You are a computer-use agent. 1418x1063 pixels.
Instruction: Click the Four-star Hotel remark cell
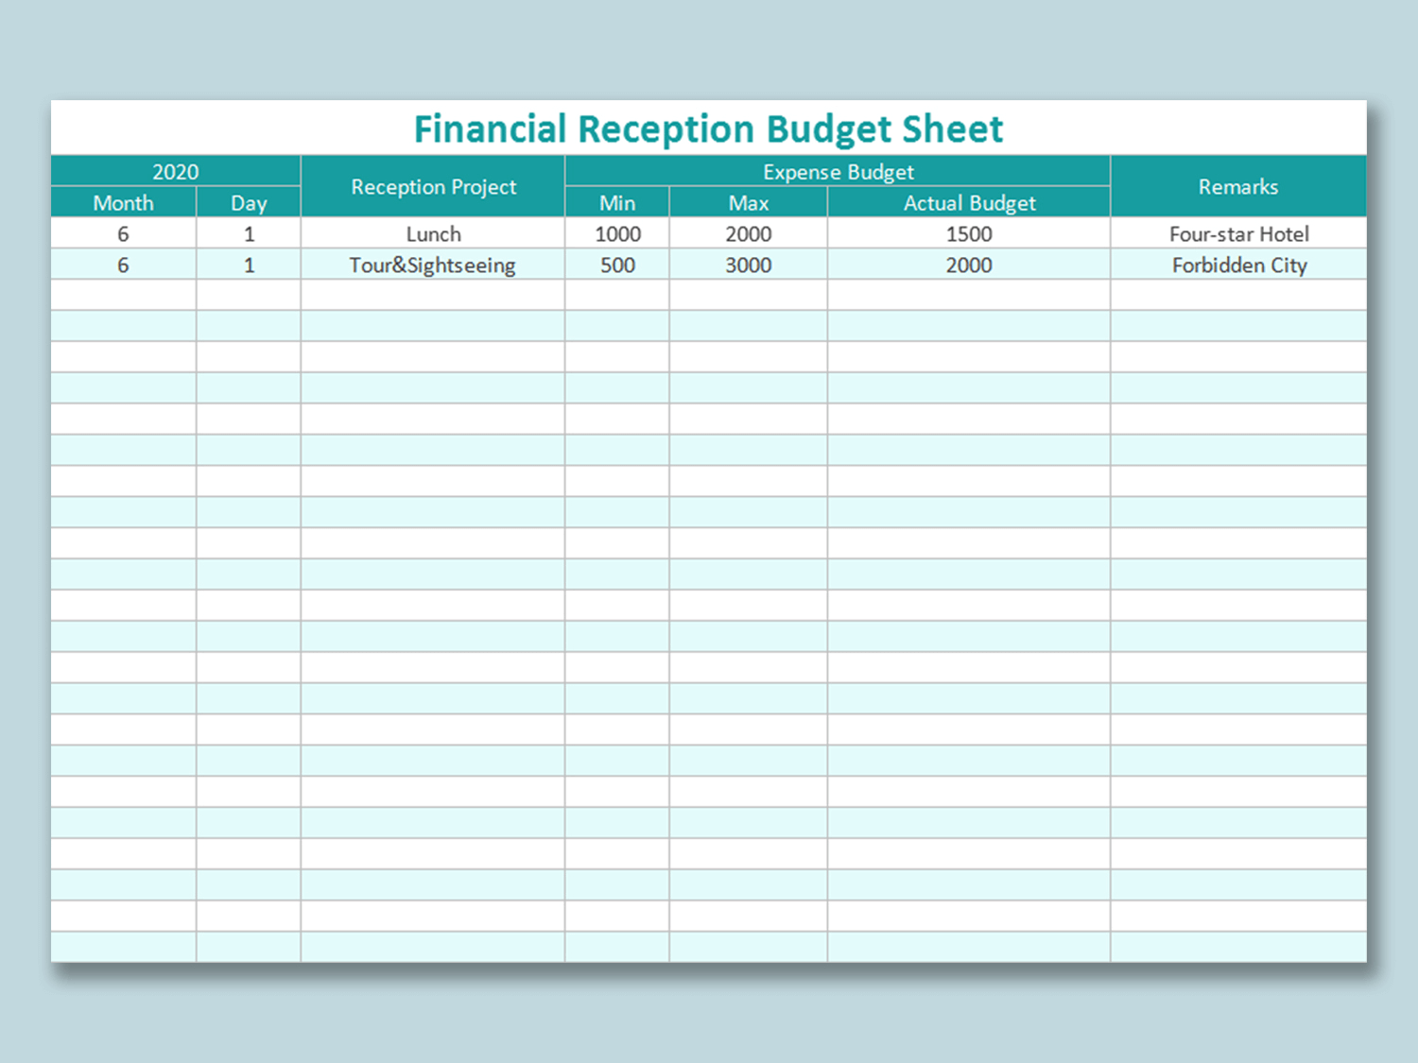coord(1238,233)
